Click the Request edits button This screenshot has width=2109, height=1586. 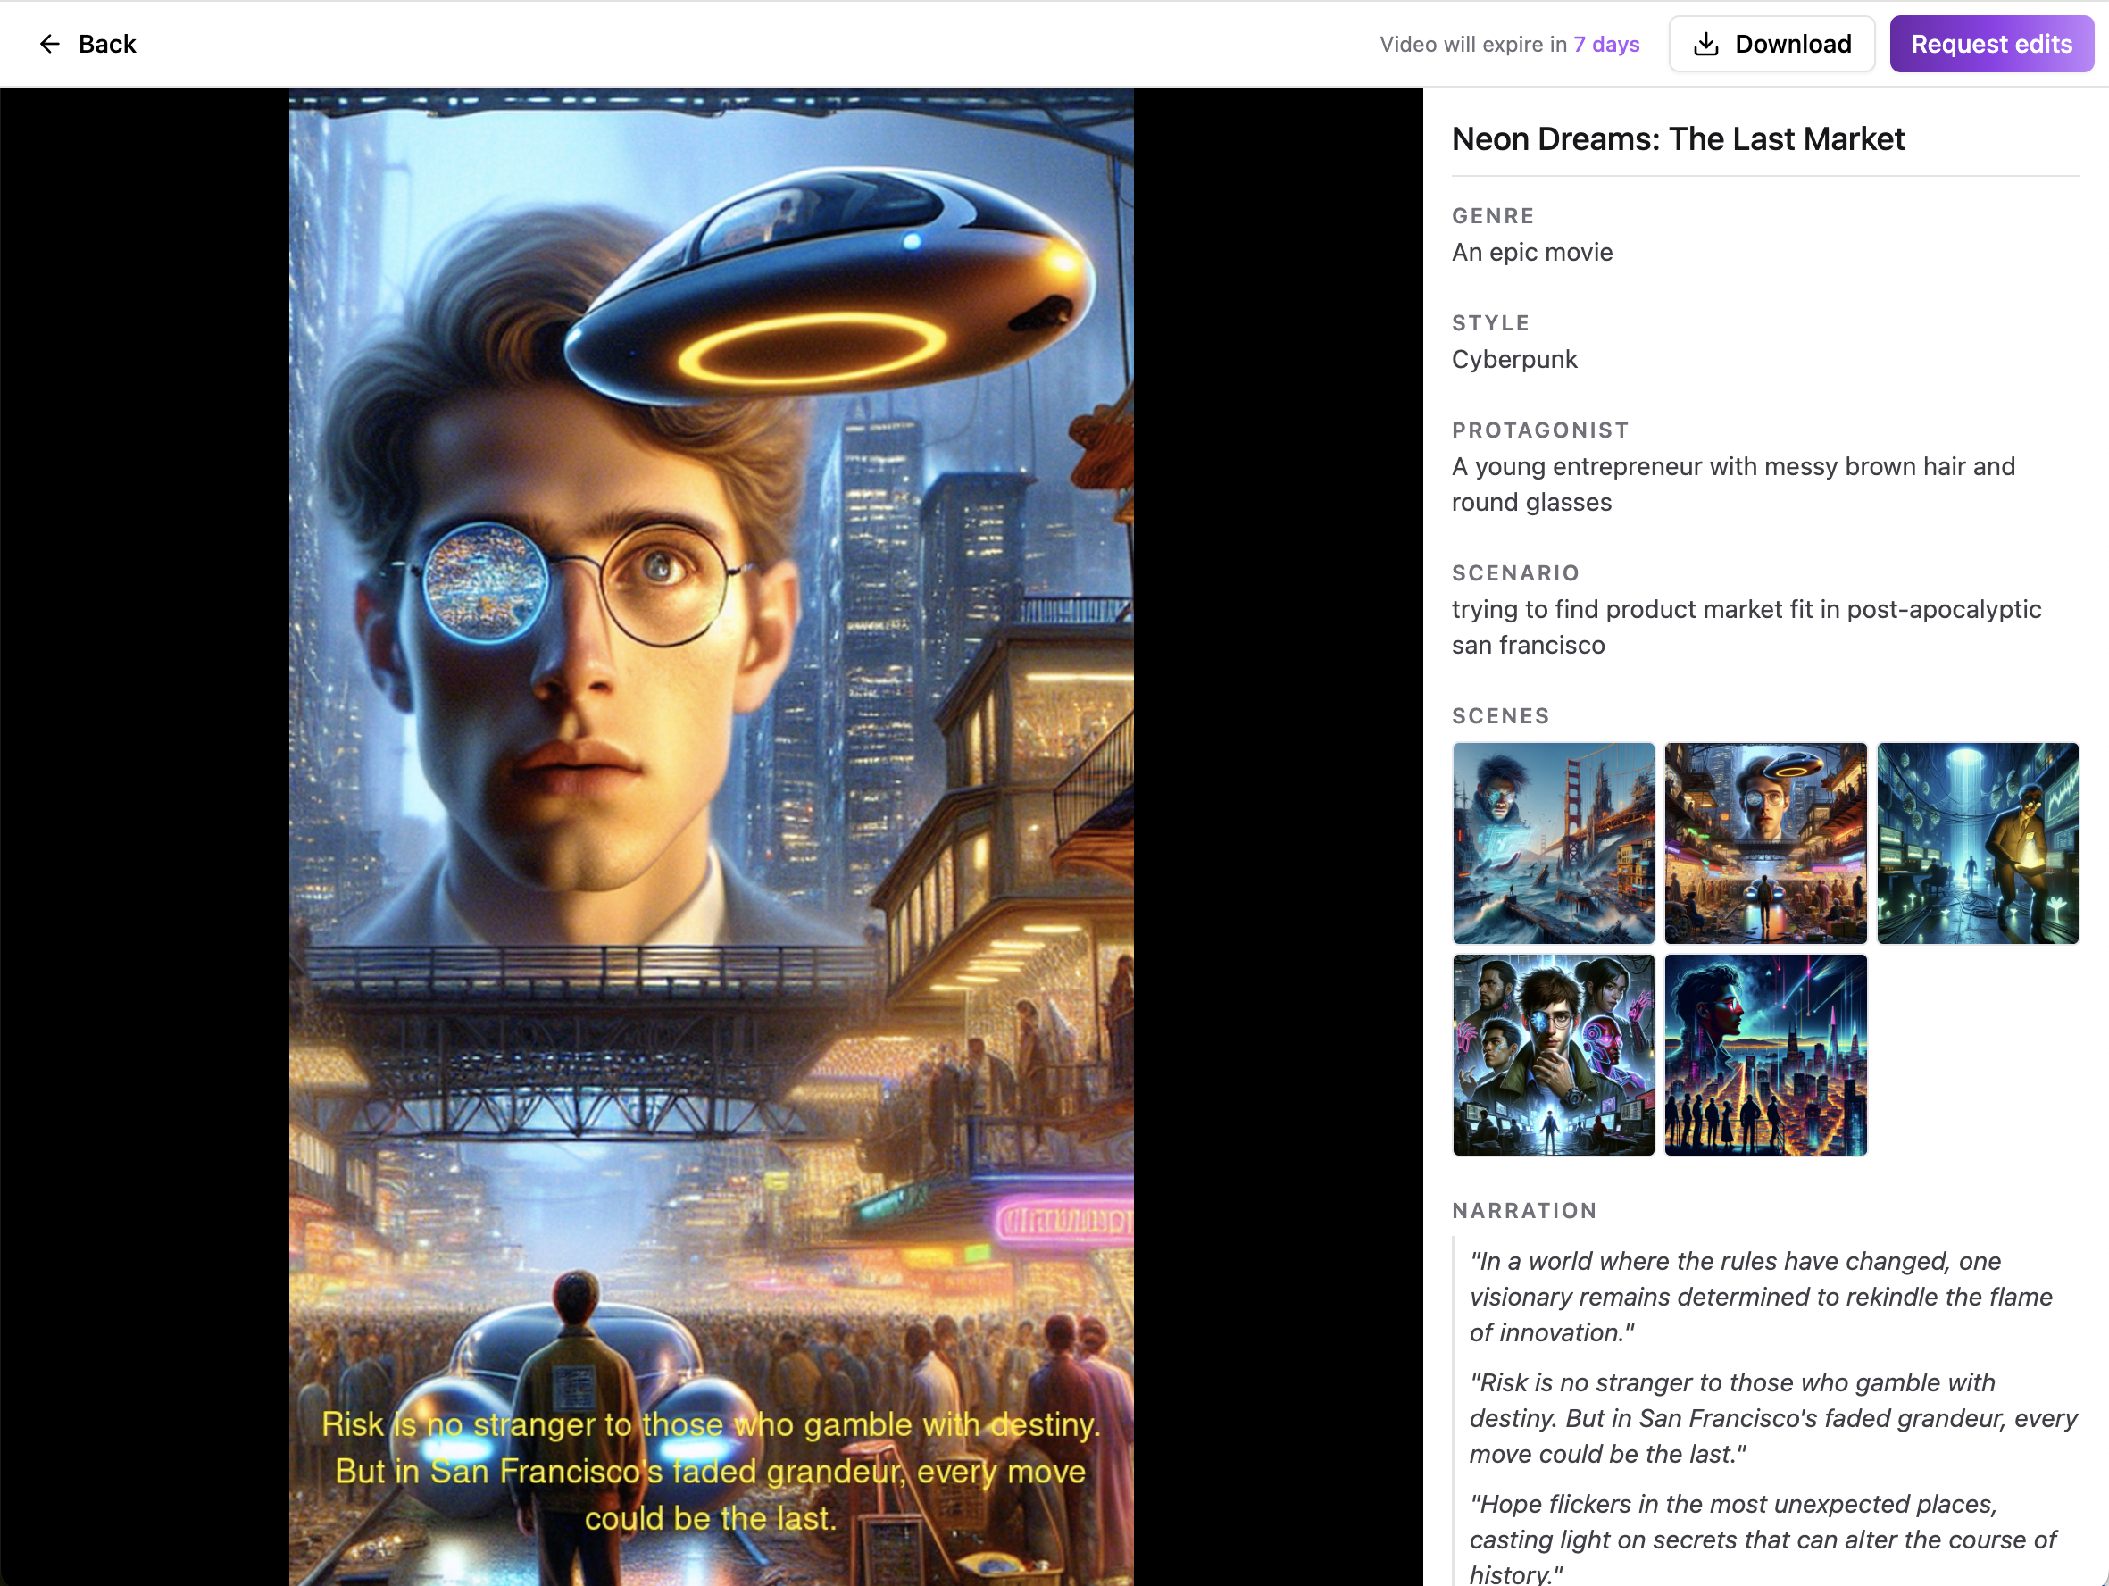1991,44
